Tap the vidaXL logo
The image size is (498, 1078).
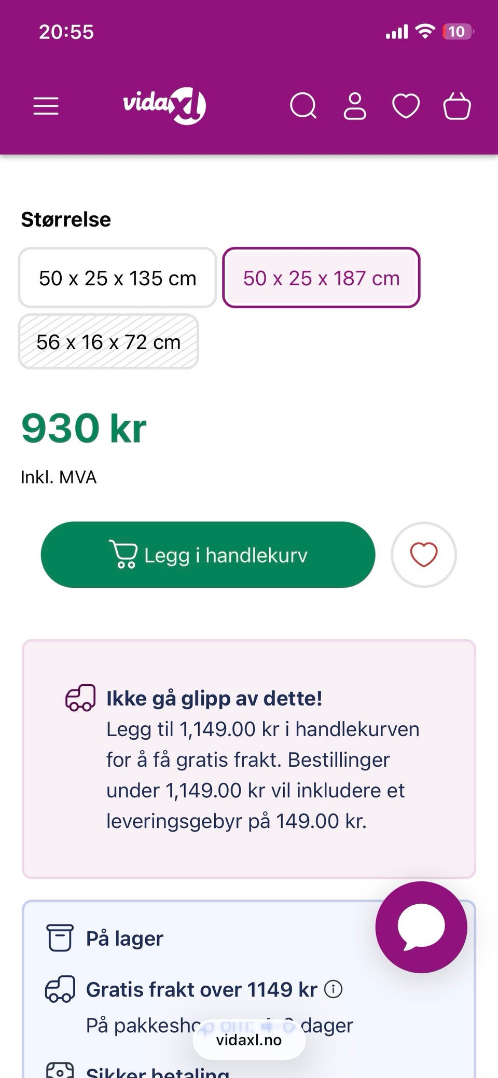tap(164, 105)
